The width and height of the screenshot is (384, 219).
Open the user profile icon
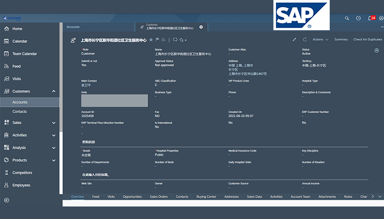pyautogui.click(x=381, y=18)
